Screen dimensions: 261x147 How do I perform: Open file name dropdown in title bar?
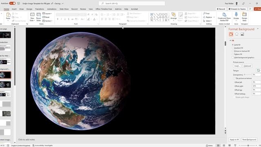(x=63, y=4)
